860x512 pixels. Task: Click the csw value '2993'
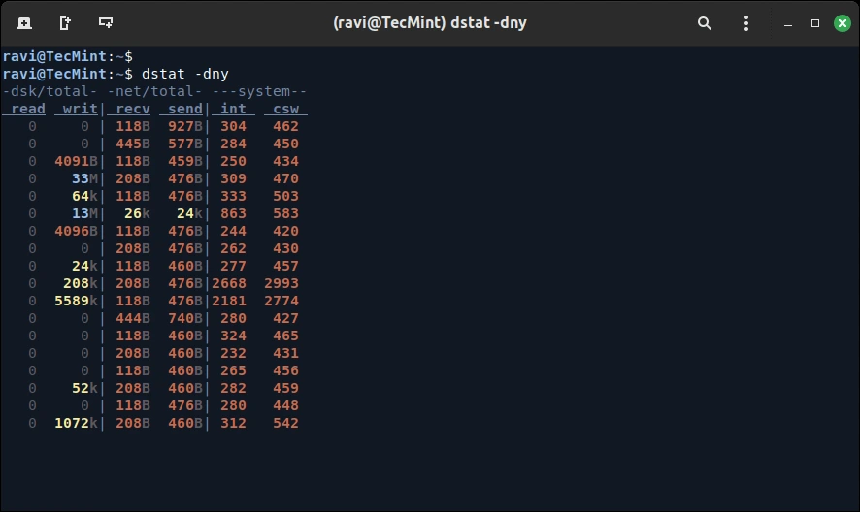click(x=281, y=284)
